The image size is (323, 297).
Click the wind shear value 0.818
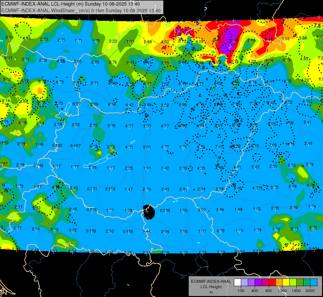(x=111, y=189)
